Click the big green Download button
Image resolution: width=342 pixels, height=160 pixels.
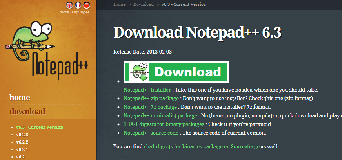(x=176, y=72)
